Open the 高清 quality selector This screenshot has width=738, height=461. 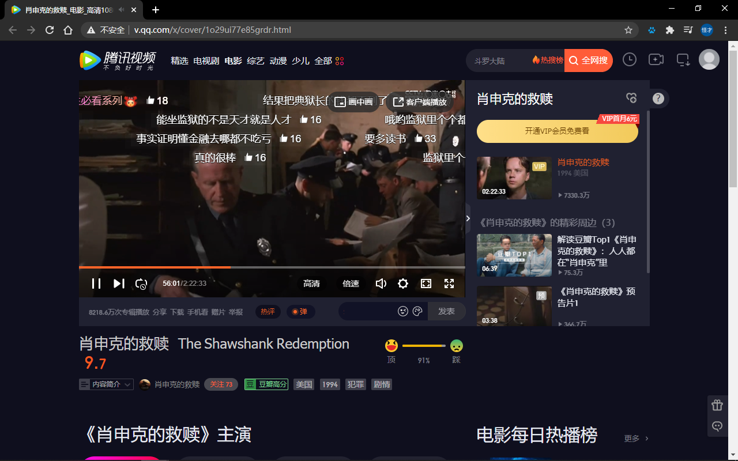(312, 284)
